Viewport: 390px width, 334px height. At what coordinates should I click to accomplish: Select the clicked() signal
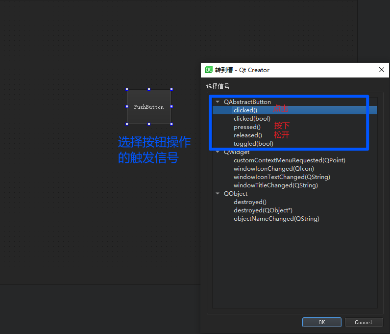[x=245, y=110]
